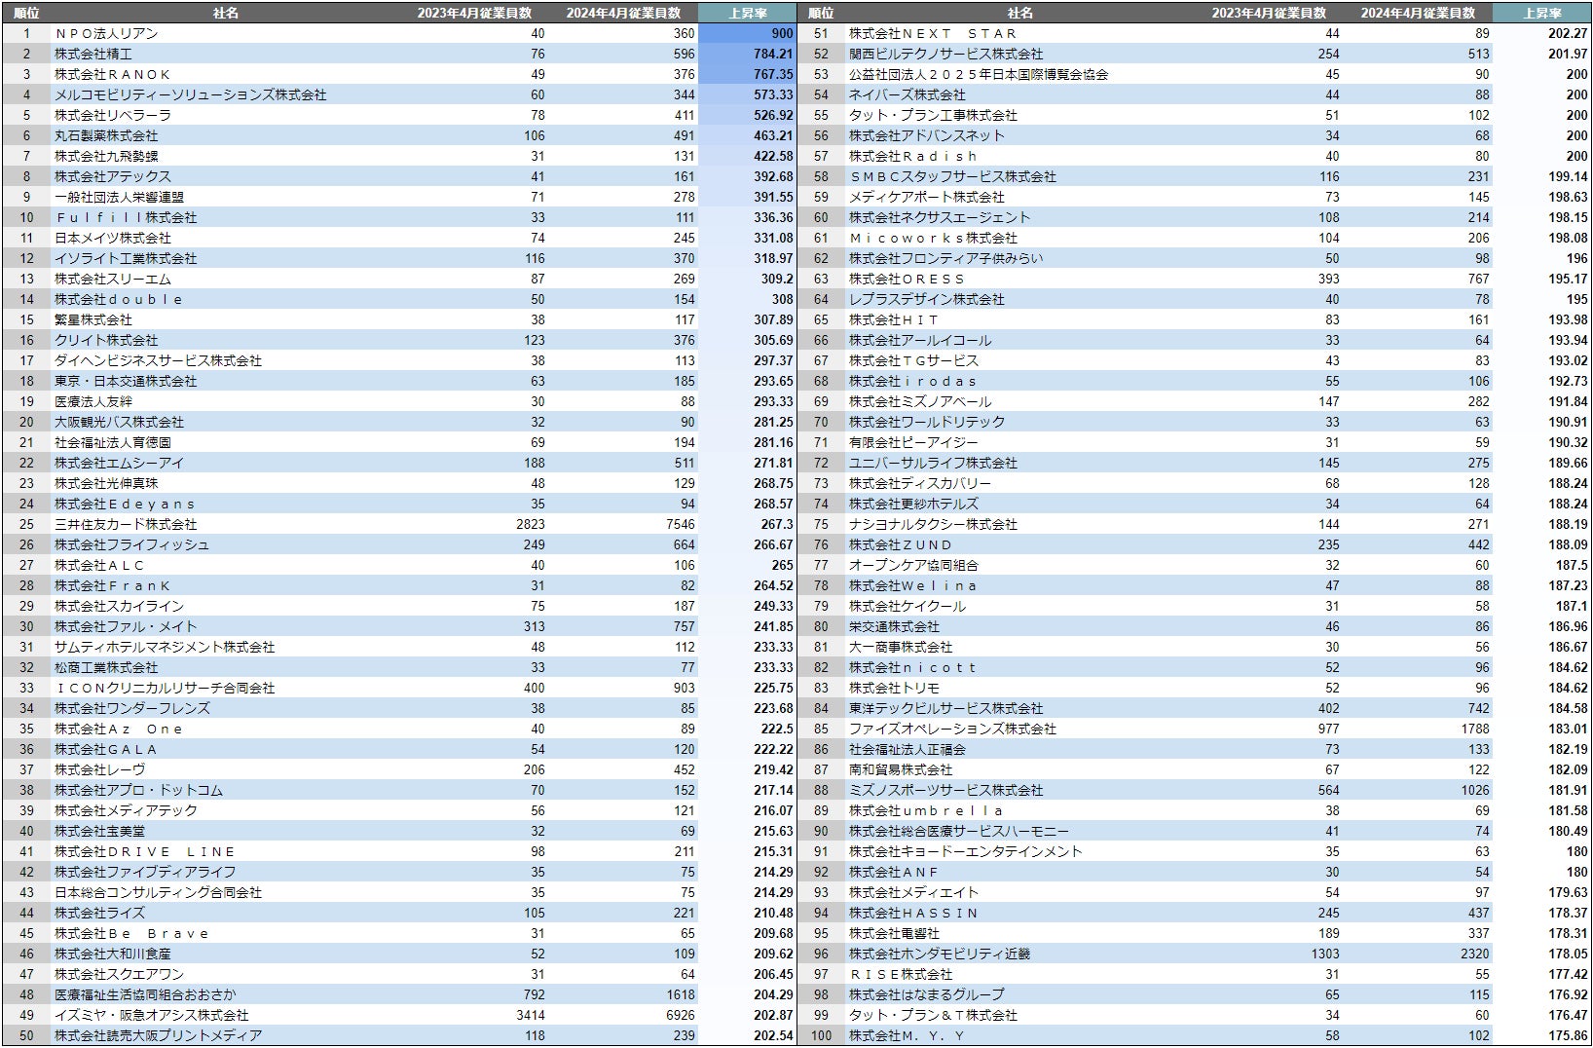The height and width of the screenshot is (1048, 1593).
Task: Select 株式会社リベラーラ in the company list
Action: pos(113,115)
